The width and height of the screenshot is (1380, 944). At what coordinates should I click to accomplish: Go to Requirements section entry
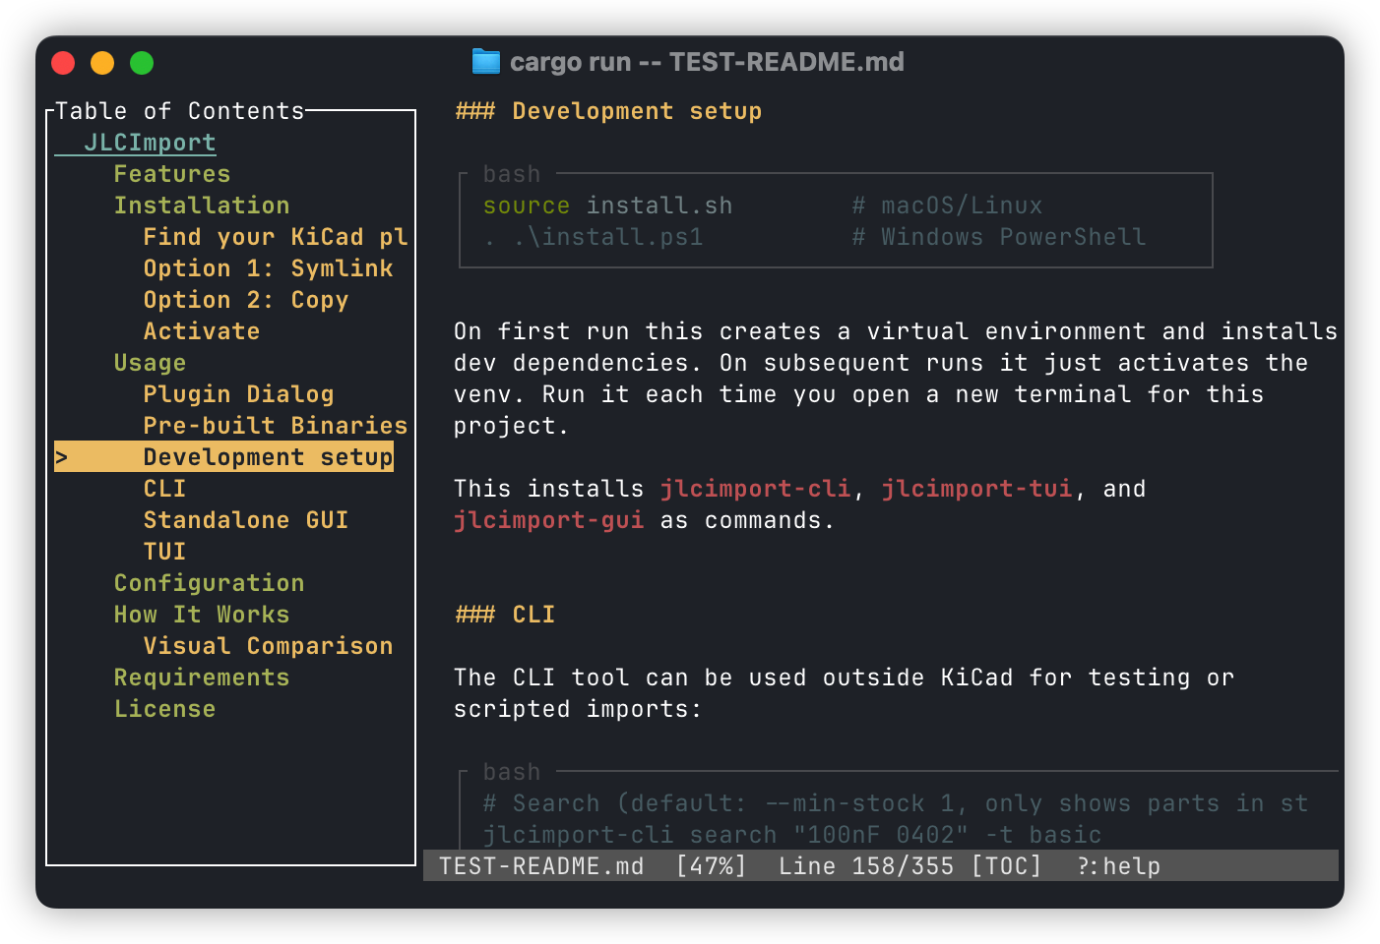tap(202, 678)
